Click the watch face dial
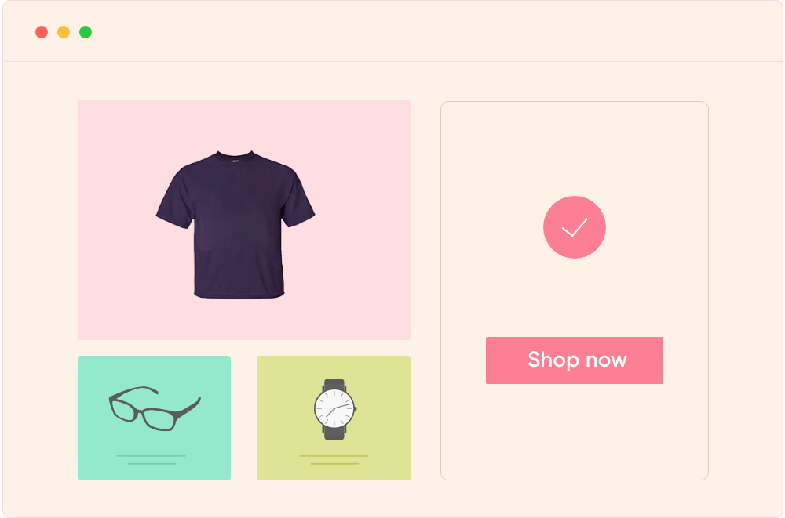The image size is (785, 518). [334, 408]
